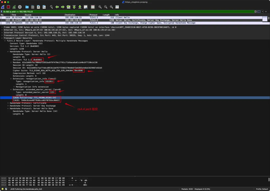The width and height of the screenshot is (270, 191).
Task: Expand Internet Protocol Version 4 node
Action: (x=2, y=33)
